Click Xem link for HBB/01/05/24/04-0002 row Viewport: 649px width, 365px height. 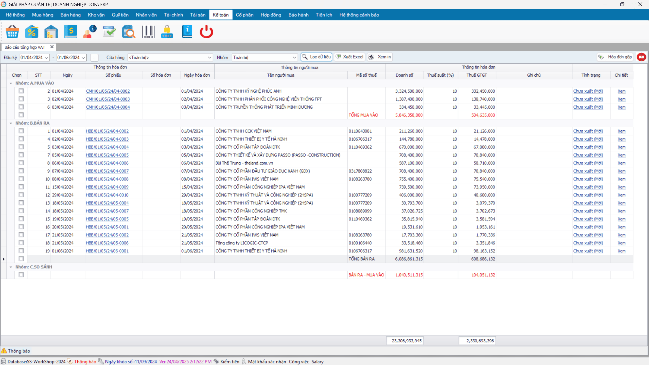point(621,131)
